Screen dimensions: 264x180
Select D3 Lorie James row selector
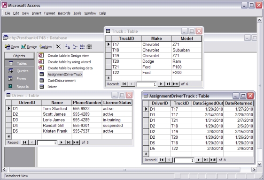tap(9, 120)
